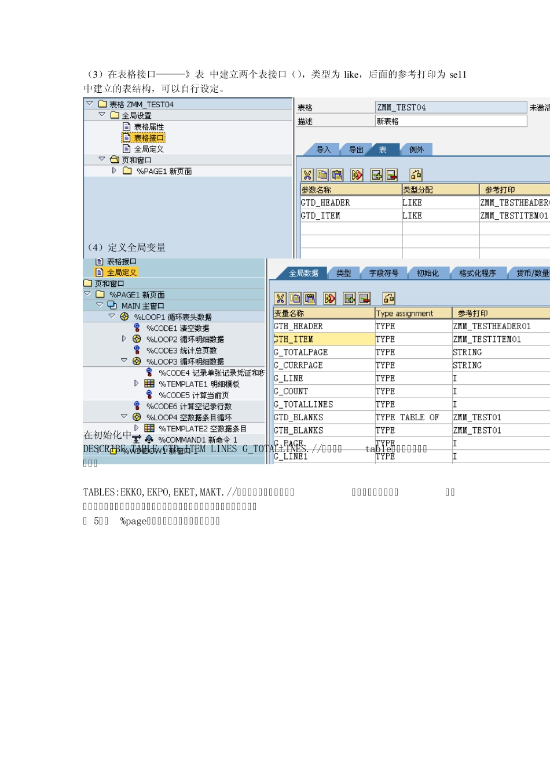Screen dimensions: 550x779
Task: Click the last icon in the 表 tab toolbar
Action: (416, 175)
